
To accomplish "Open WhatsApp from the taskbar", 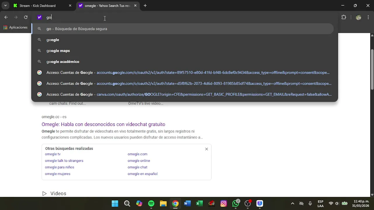I will (236, 204).
